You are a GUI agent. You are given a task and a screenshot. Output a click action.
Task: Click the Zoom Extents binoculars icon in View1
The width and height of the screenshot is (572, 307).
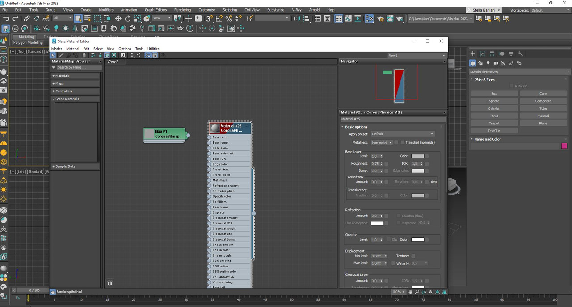[x=110, y=283]
